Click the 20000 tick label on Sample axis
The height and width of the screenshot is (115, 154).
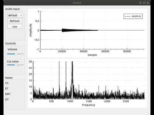click(62, 51)
